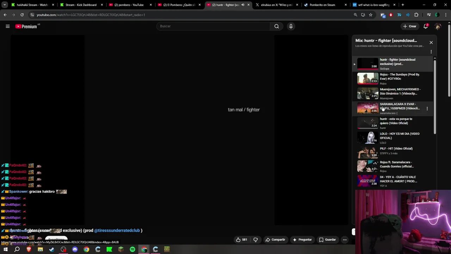
Task: Click the Preguntar button
Action: click(302, 240)
